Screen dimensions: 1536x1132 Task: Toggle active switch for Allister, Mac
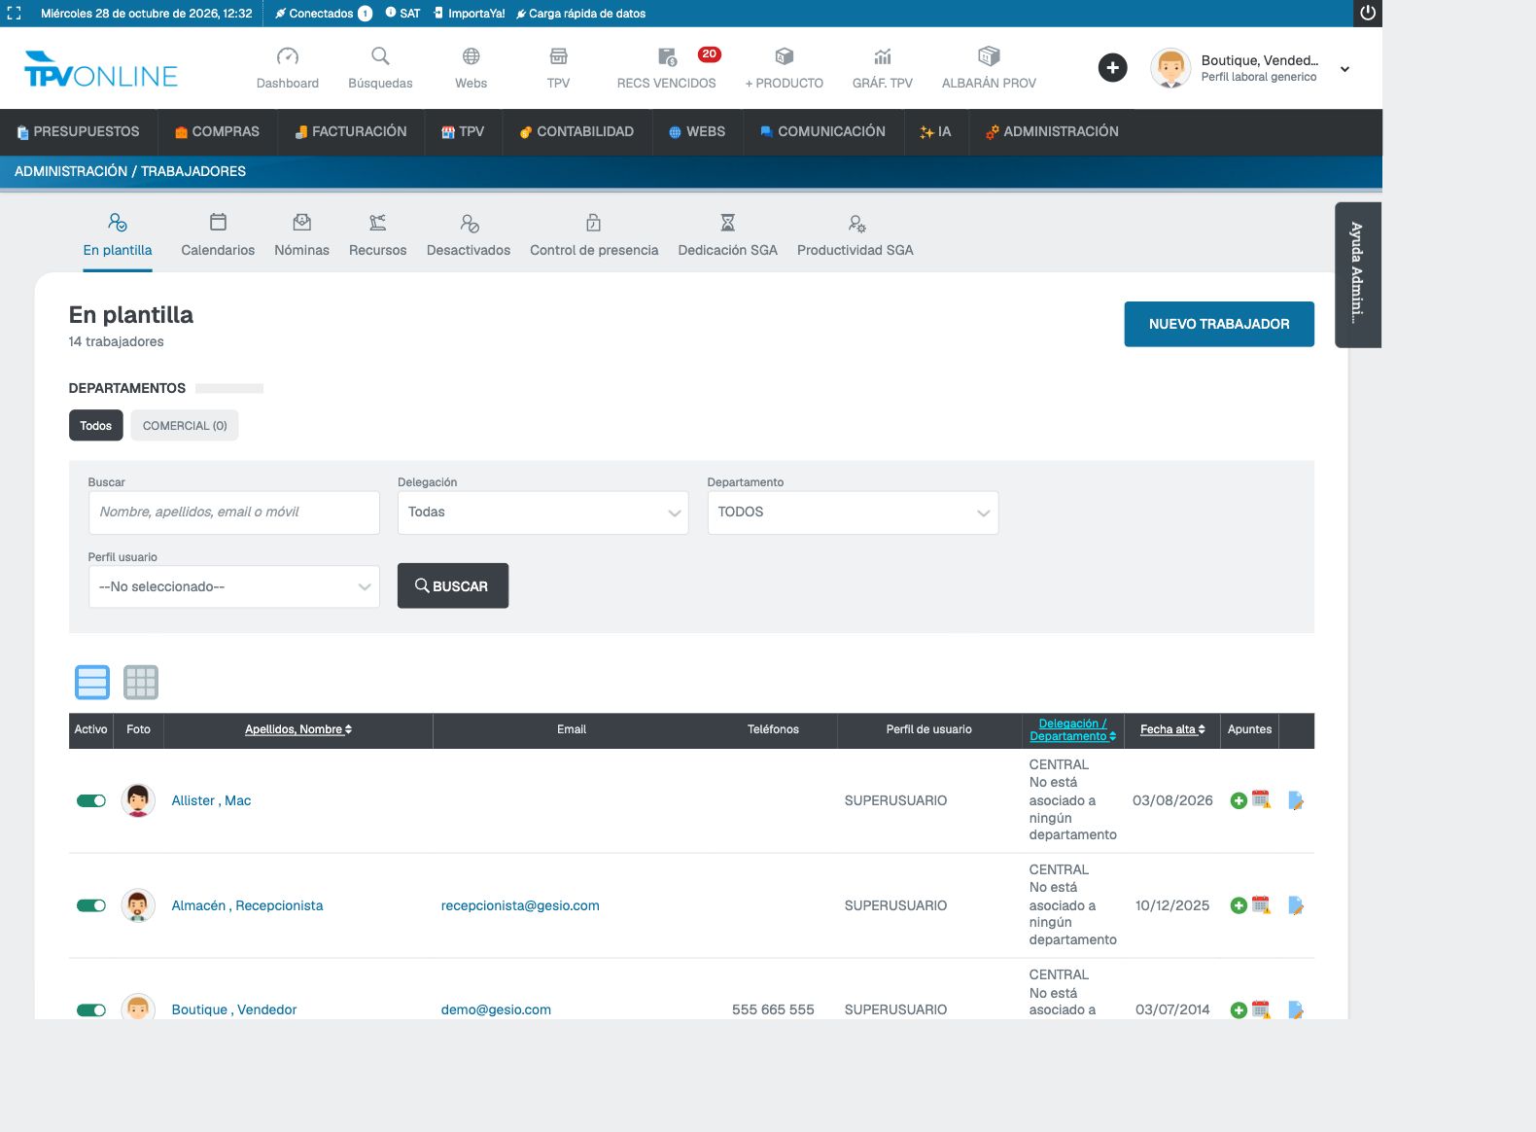91,800
